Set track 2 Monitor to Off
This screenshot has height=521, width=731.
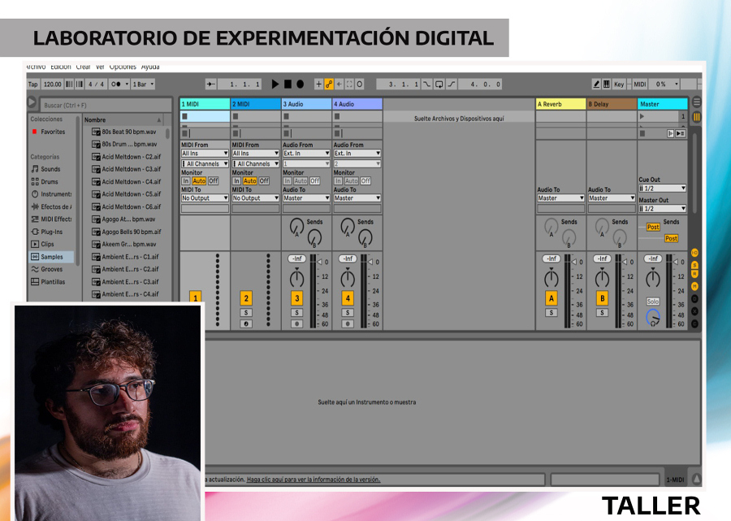(264, 181)
